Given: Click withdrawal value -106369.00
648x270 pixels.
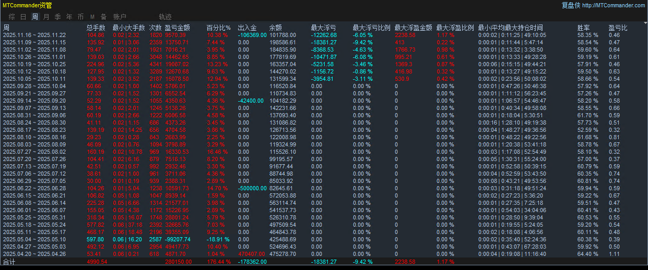Looking at the screenshot, I should point(252,35).
